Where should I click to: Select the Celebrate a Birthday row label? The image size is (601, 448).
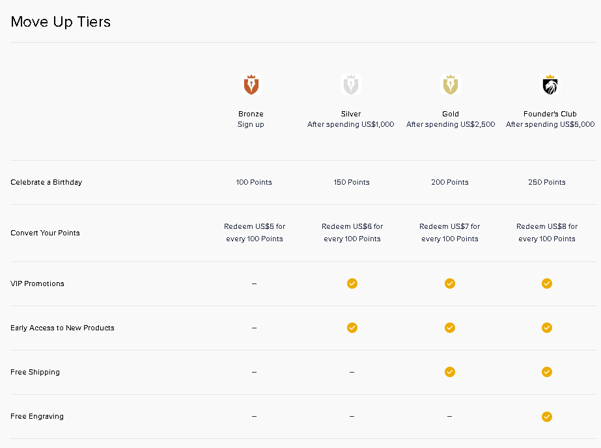[x=46, y=182]
